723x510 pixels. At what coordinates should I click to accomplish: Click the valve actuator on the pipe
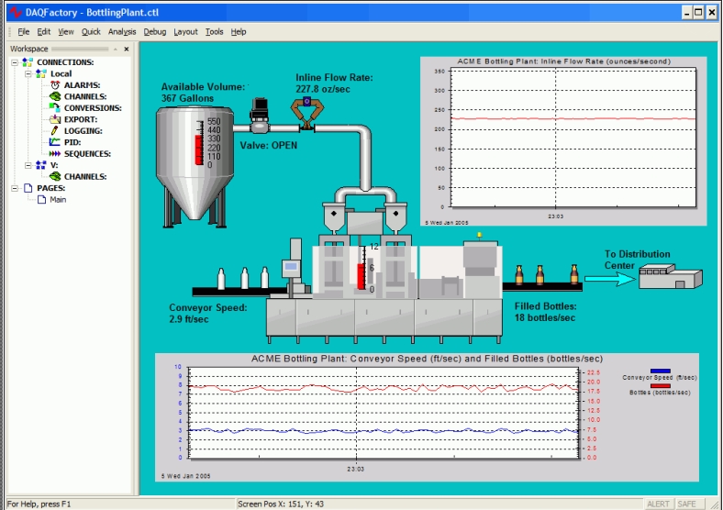coord(260,116)
